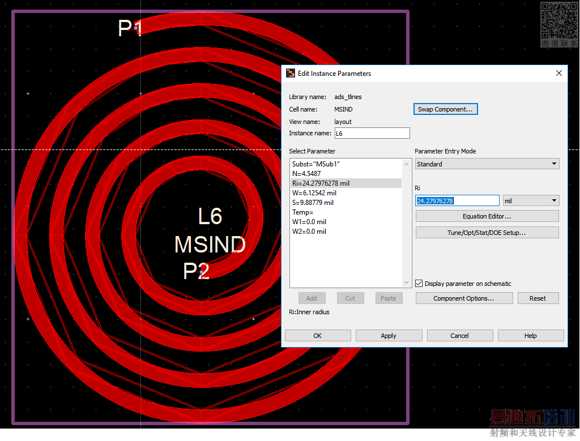Open the mil unit dropdown

click(531, 201)
